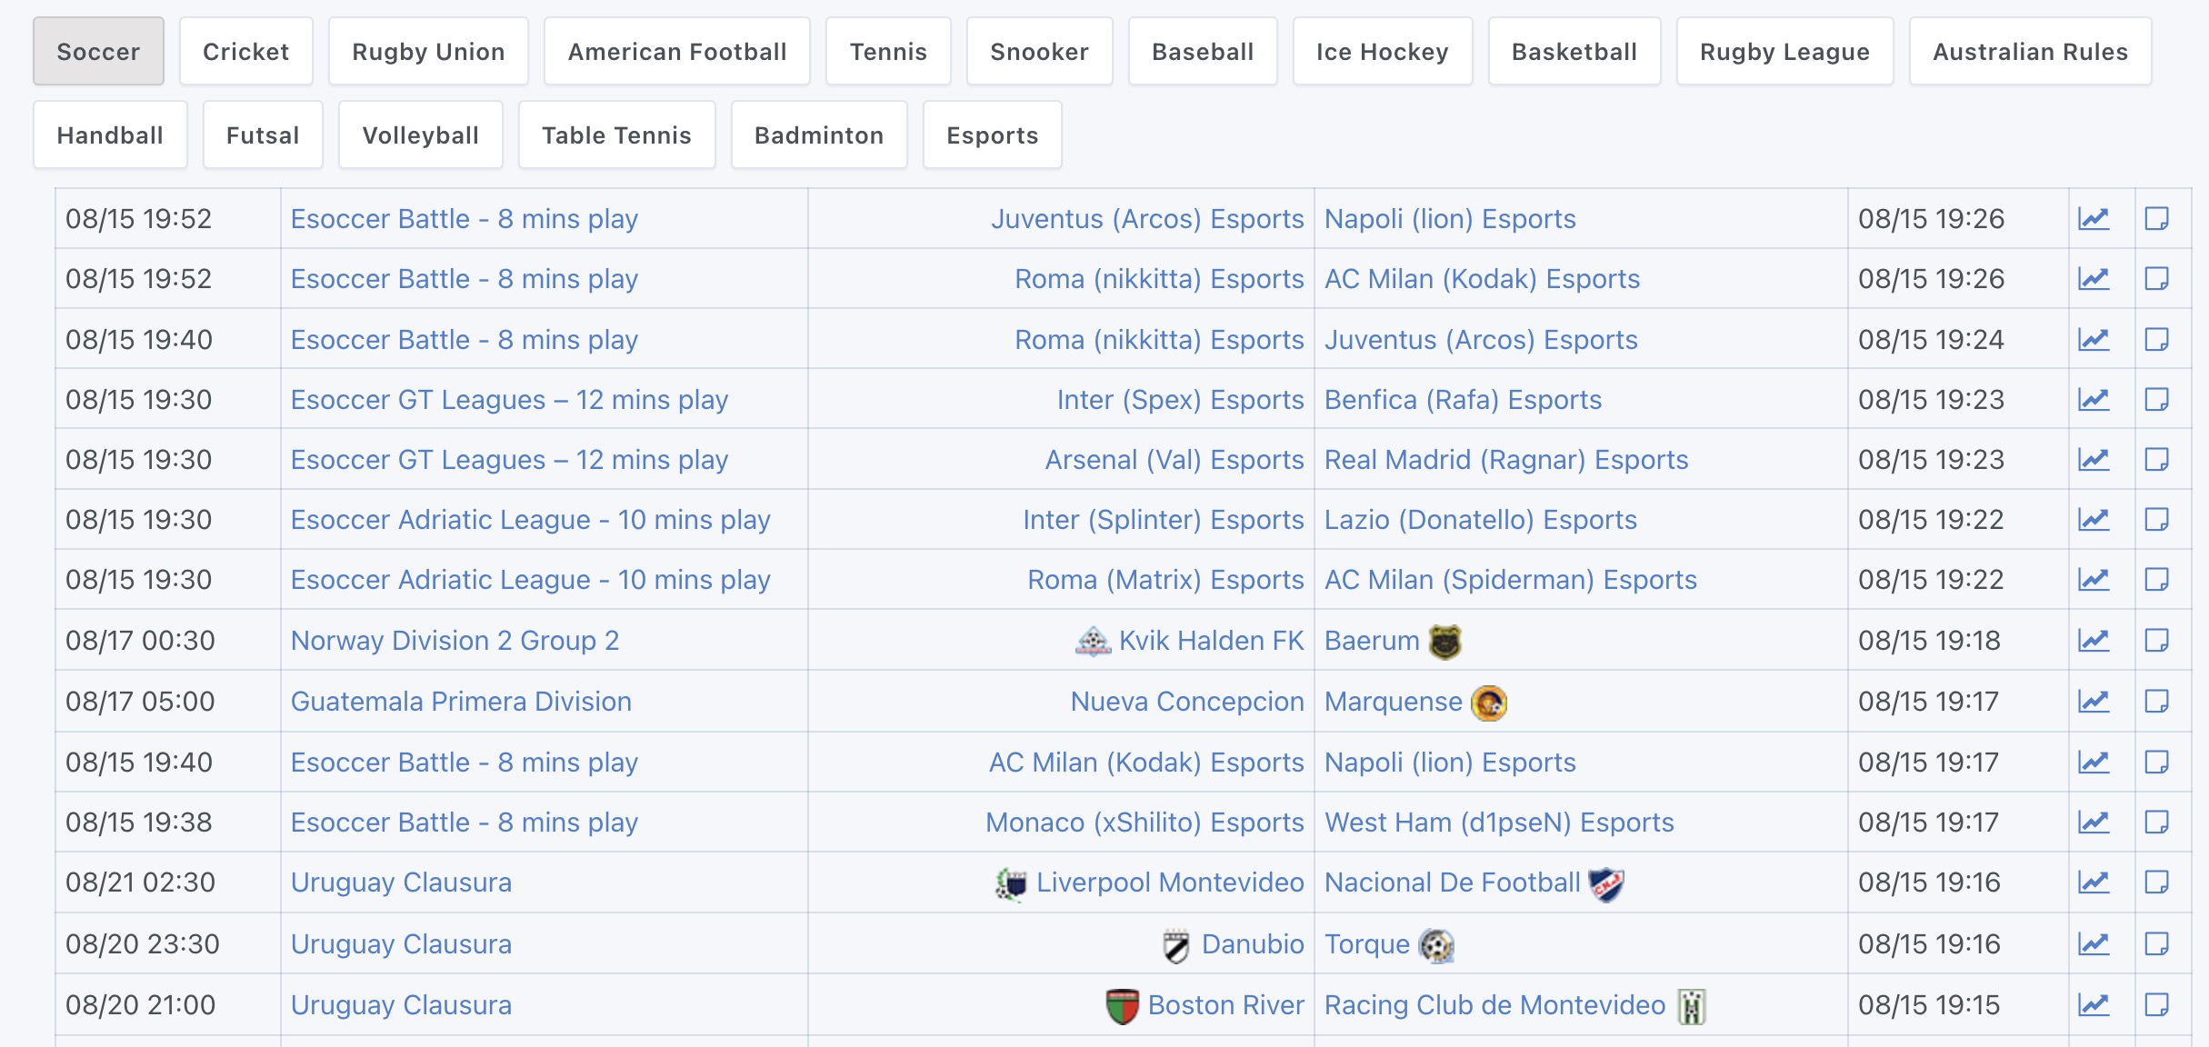Switch to the Table Tennis tab
This screenshot has width=2209, height=1047.
617,135
